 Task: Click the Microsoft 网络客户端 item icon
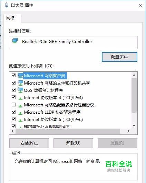[20, 76]
